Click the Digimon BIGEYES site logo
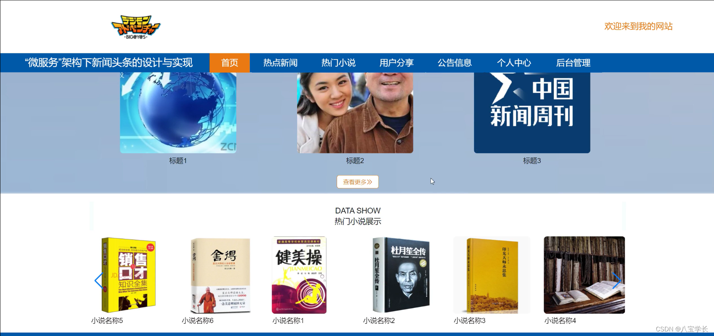Viewport: 714px width, 336px height. (136, 27)
